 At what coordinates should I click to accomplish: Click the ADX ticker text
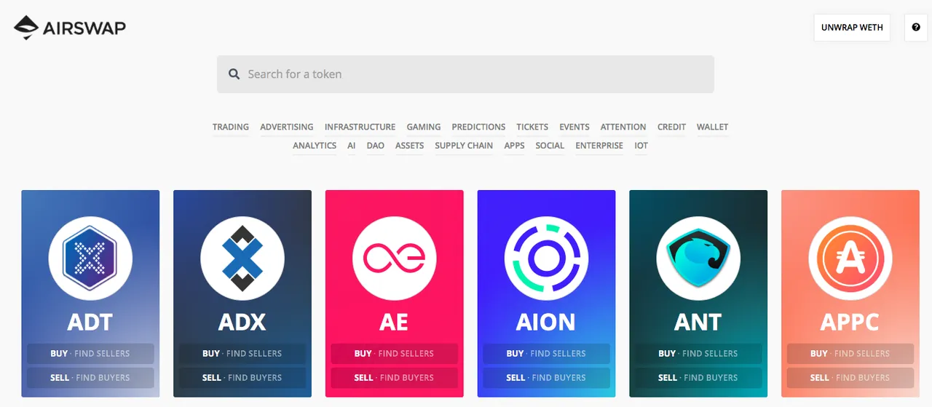point(242,322)
